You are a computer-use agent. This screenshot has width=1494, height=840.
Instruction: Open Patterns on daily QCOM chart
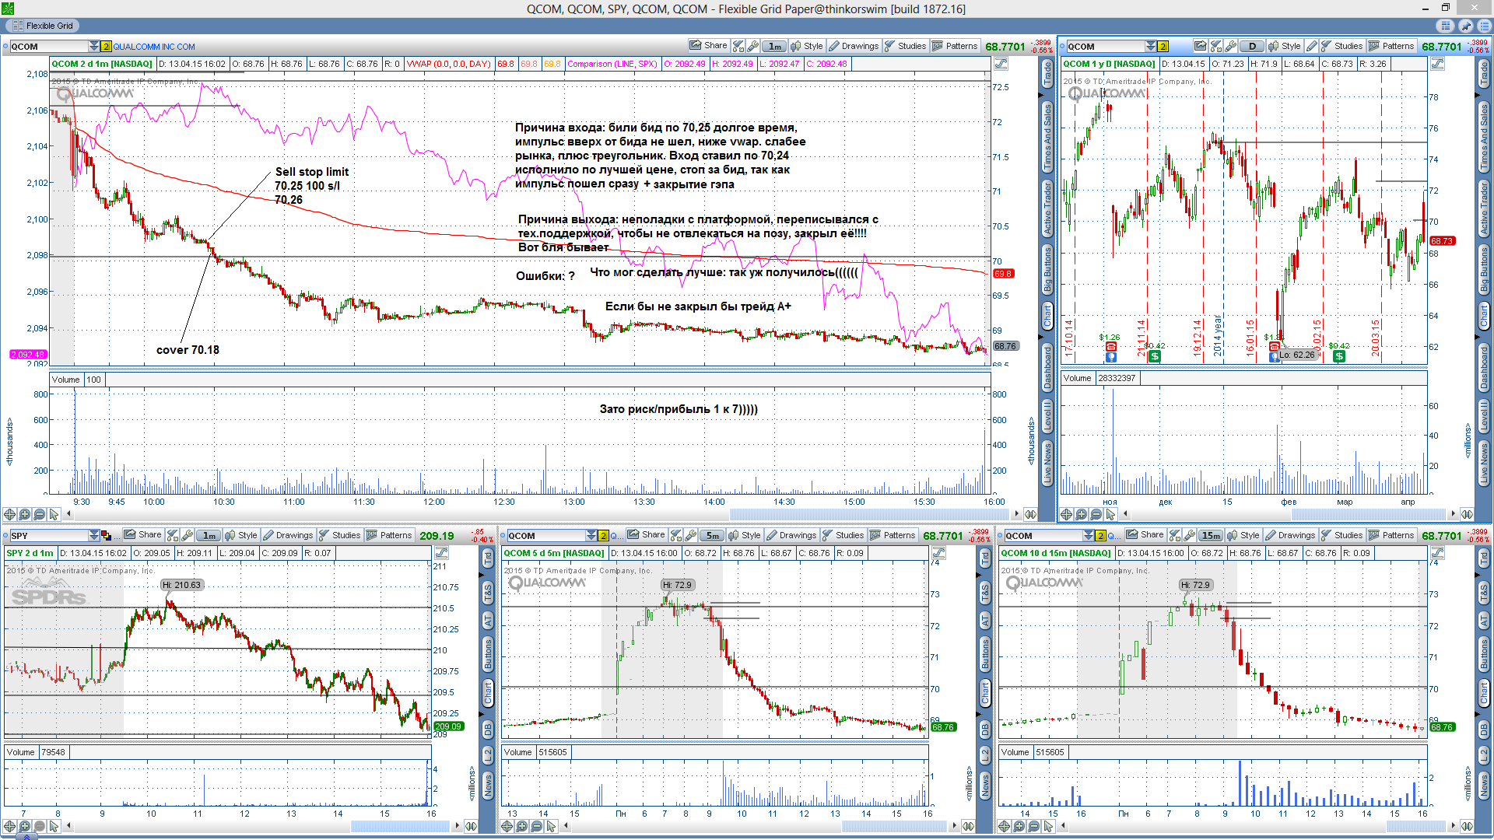(x=1391, y=46)
